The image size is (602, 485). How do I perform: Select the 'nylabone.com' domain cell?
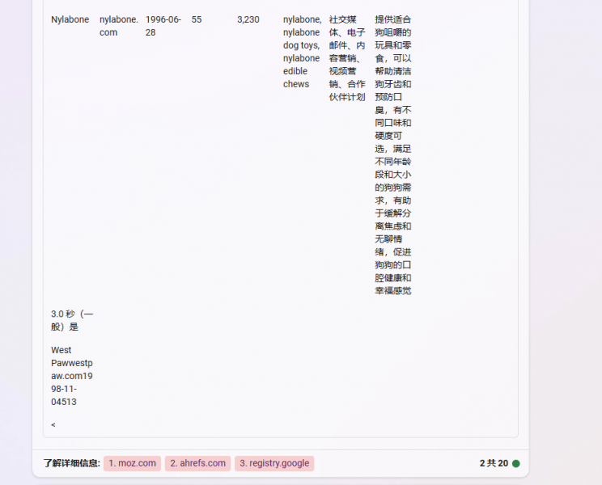click(x=119, y=26)
